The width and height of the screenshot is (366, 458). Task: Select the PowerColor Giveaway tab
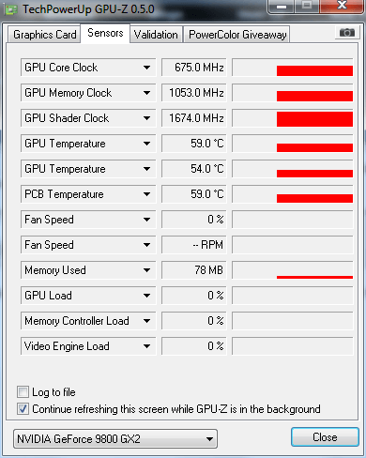pos(237,35)
